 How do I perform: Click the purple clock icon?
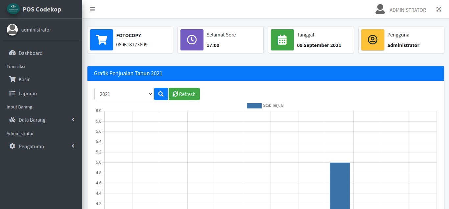pyautogui.click(x=192, y=40)
